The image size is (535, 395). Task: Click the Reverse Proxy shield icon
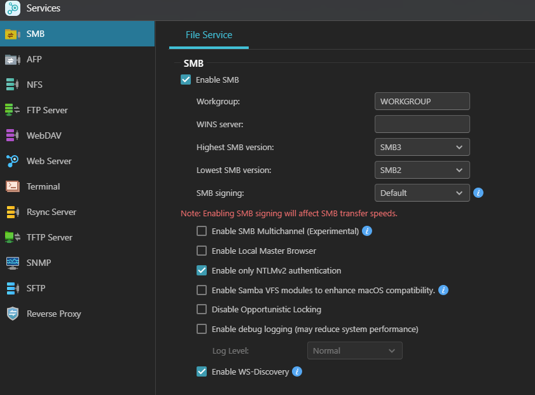13,314
